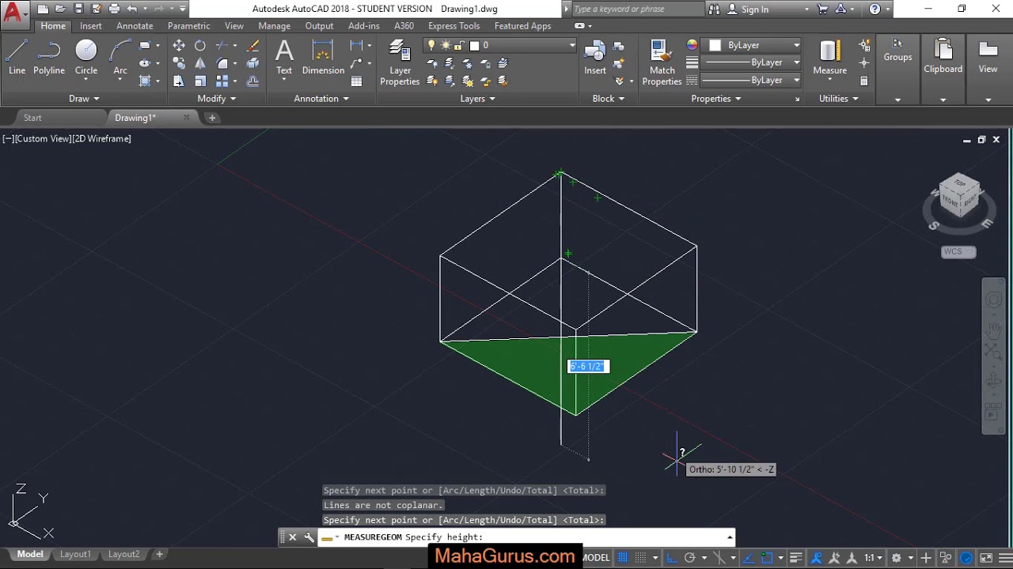Select the Rectangular Array tool
The image size is (1013, 569).
click(x=222, y=81)
